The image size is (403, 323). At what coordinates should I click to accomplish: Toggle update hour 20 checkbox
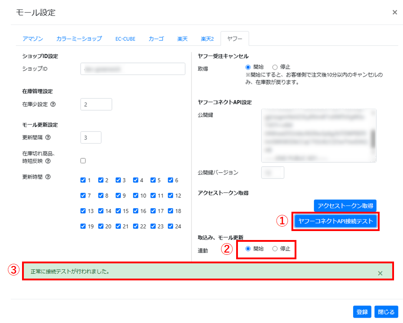(x=101, y=226)
